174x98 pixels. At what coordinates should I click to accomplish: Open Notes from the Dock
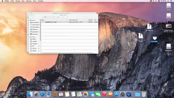[67, 94]
